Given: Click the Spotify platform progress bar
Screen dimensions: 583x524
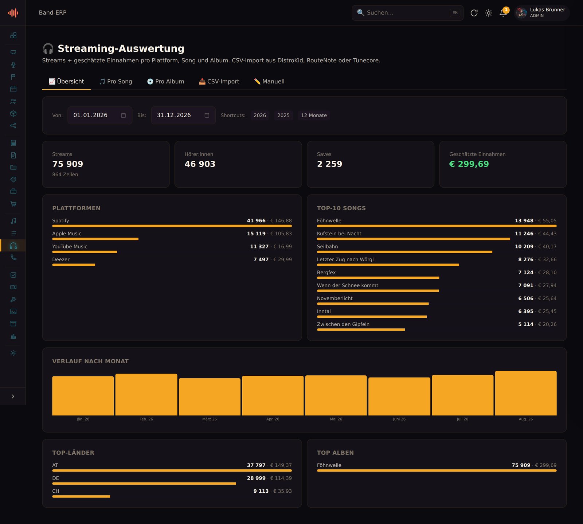Looking at the screenshot, I should [172, 226].
